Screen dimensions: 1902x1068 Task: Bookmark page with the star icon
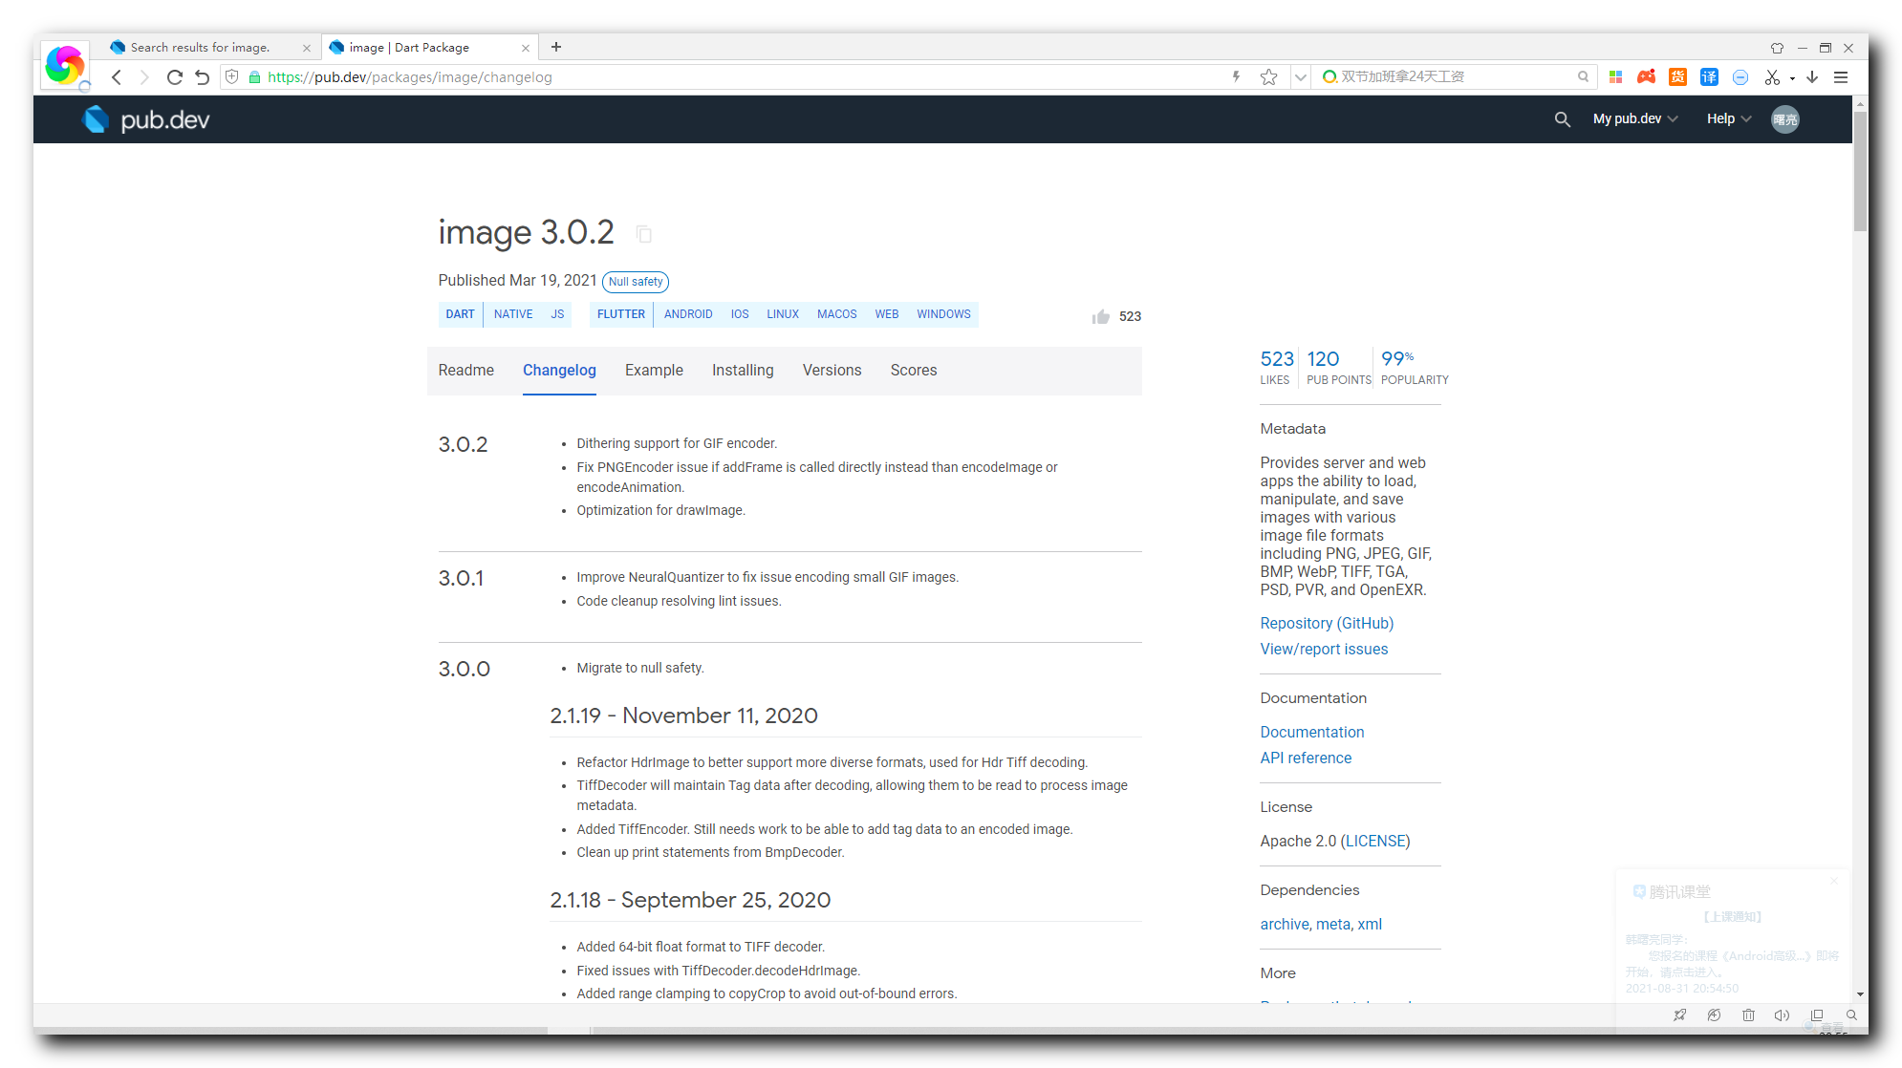point(1268,77)
